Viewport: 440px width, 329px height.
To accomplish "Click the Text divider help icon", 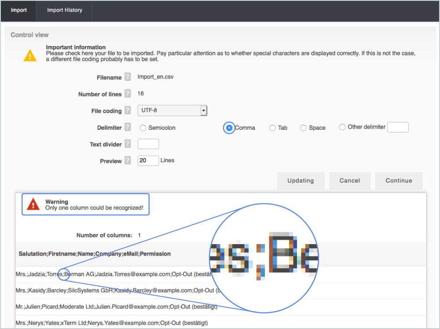I will point(128,144).
